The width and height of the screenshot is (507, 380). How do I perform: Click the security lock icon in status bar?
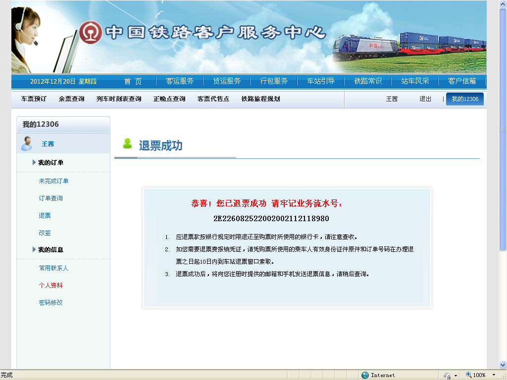click(x=448, y=376)
